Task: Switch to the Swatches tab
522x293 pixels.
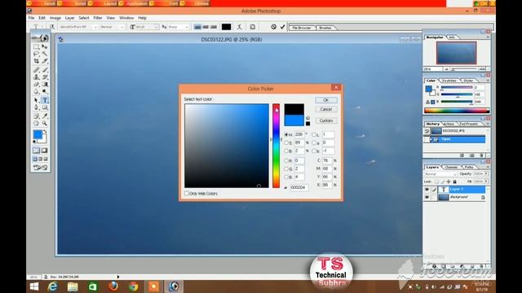Action: (x=449, y=81)
